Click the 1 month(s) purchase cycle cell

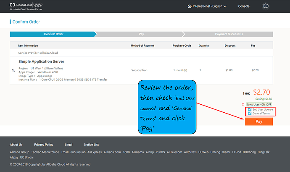pyautogui.click(x=180, y=70)
